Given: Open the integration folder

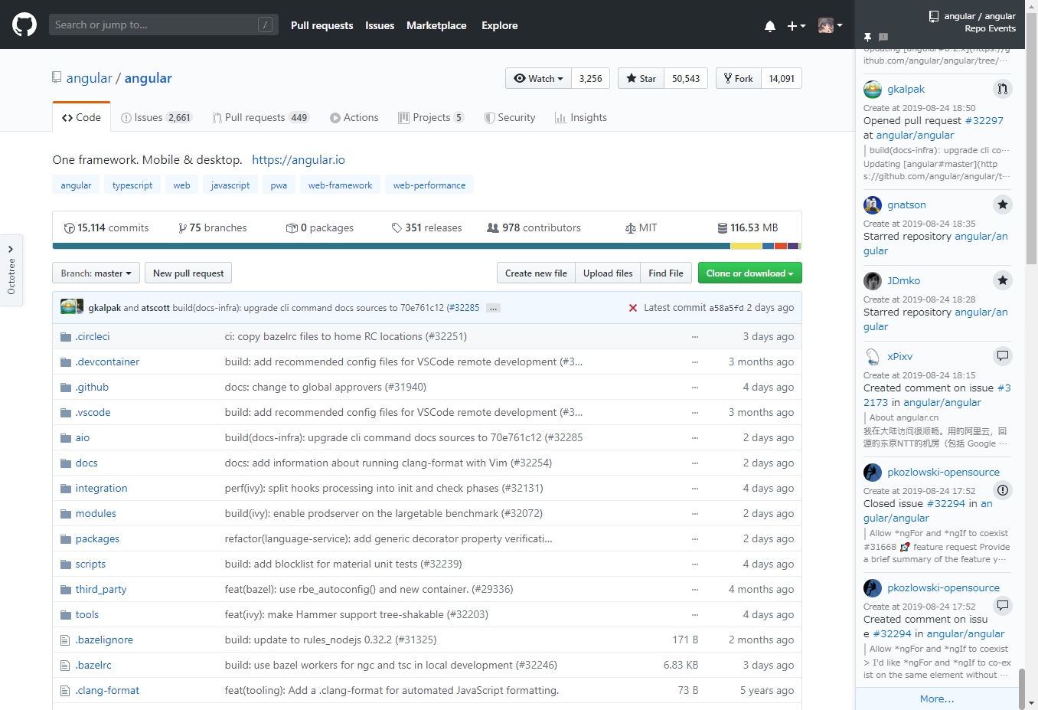Looking at the screenshot, I should (101, 489).
